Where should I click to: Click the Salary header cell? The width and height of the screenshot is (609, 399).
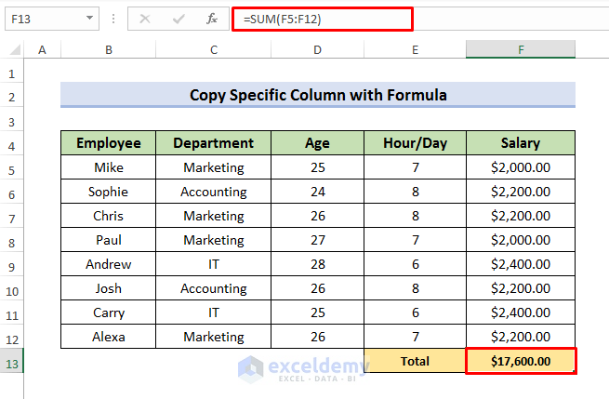pyautogui.click(x=521, y=143)
